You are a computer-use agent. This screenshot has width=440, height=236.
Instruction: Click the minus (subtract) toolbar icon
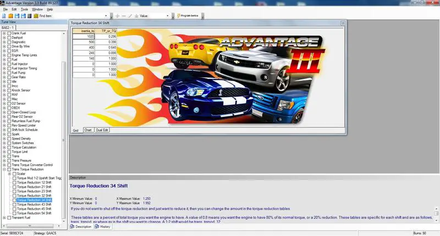[124, 16]
